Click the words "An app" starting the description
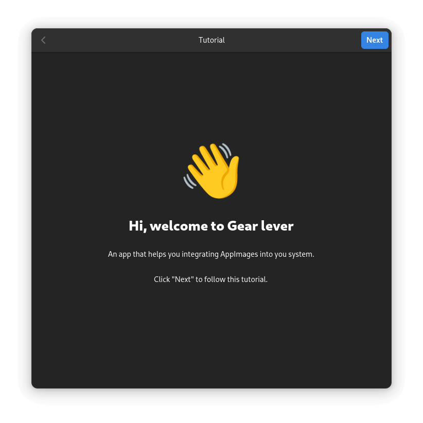423x423 pixels. [x=120, y=254]
